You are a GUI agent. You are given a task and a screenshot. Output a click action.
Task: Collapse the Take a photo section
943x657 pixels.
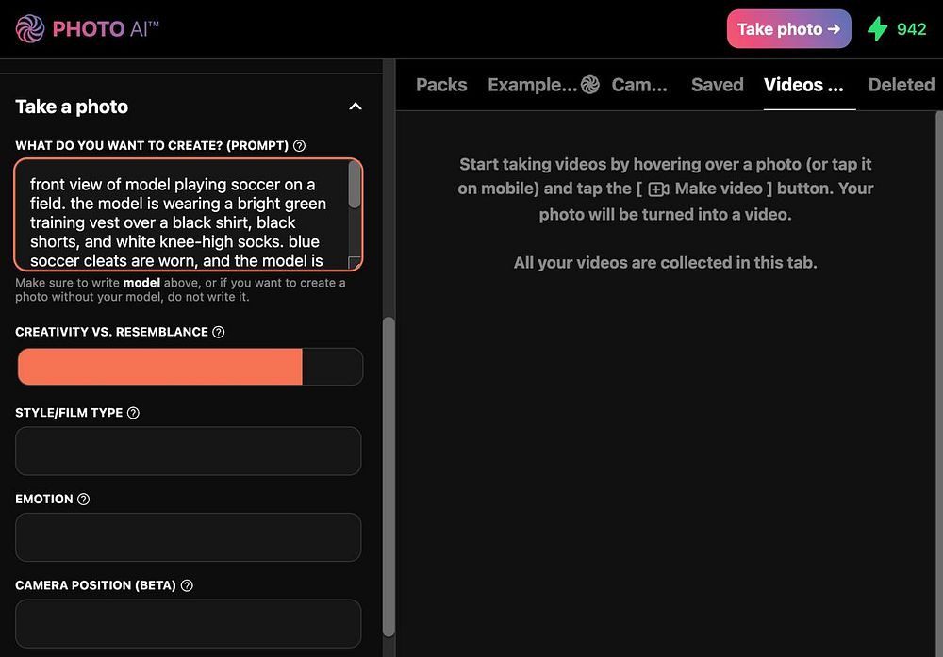click(356, 107)
